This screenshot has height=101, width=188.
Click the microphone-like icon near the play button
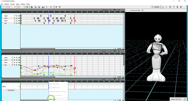coord(178,7)
